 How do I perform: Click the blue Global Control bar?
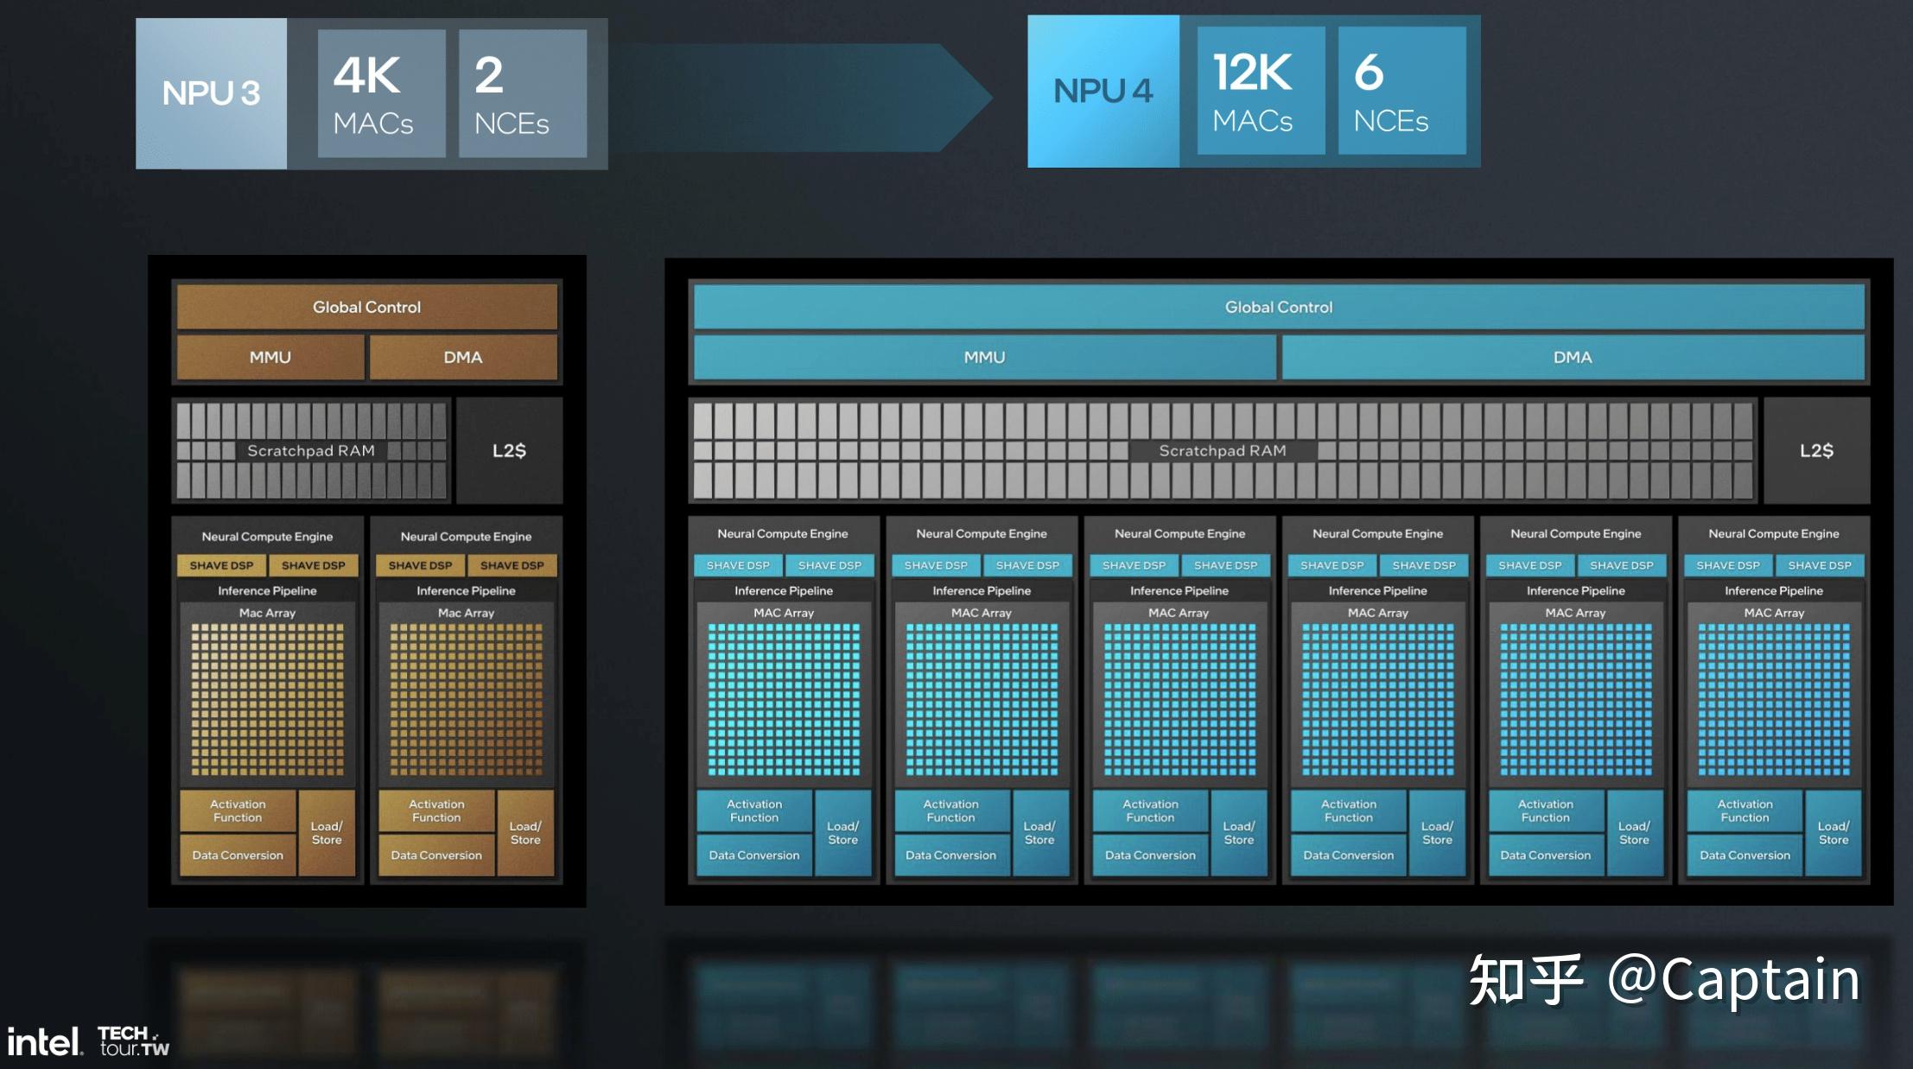[x=1278, y=307]
